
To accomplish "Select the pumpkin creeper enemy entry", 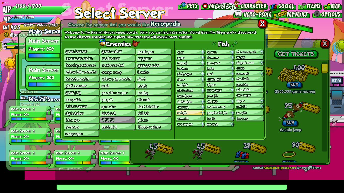I will pos(117,93).
